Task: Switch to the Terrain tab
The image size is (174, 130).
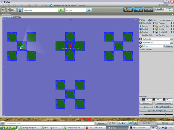Action: point(17,17)
